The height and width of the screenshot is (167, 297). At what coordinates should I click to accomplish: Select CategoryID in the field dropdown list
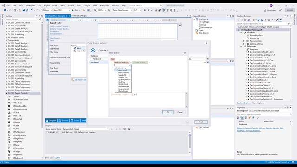tap(123, 77)
